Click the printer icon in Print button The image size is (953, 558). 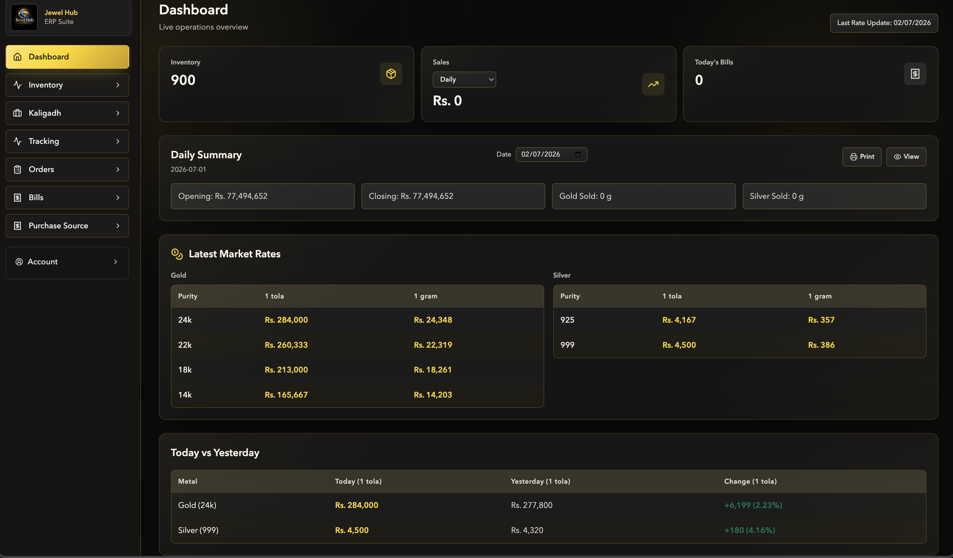coord(853,157)
